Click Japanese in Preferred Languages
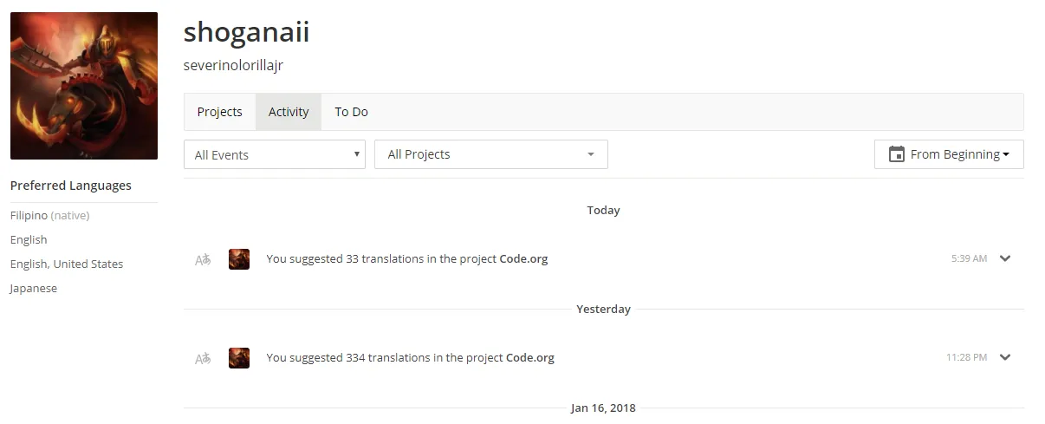This screenshot has width=1045, height=424. (34, 289)
